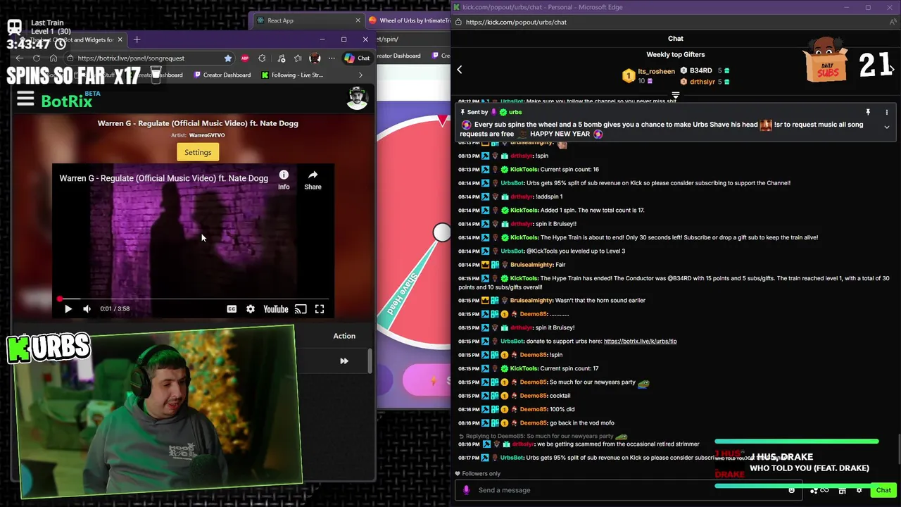Click drthslyr in top gifters
Image resolution: width=901 pixels, height=507 pixels.
(x=702, y=82)
